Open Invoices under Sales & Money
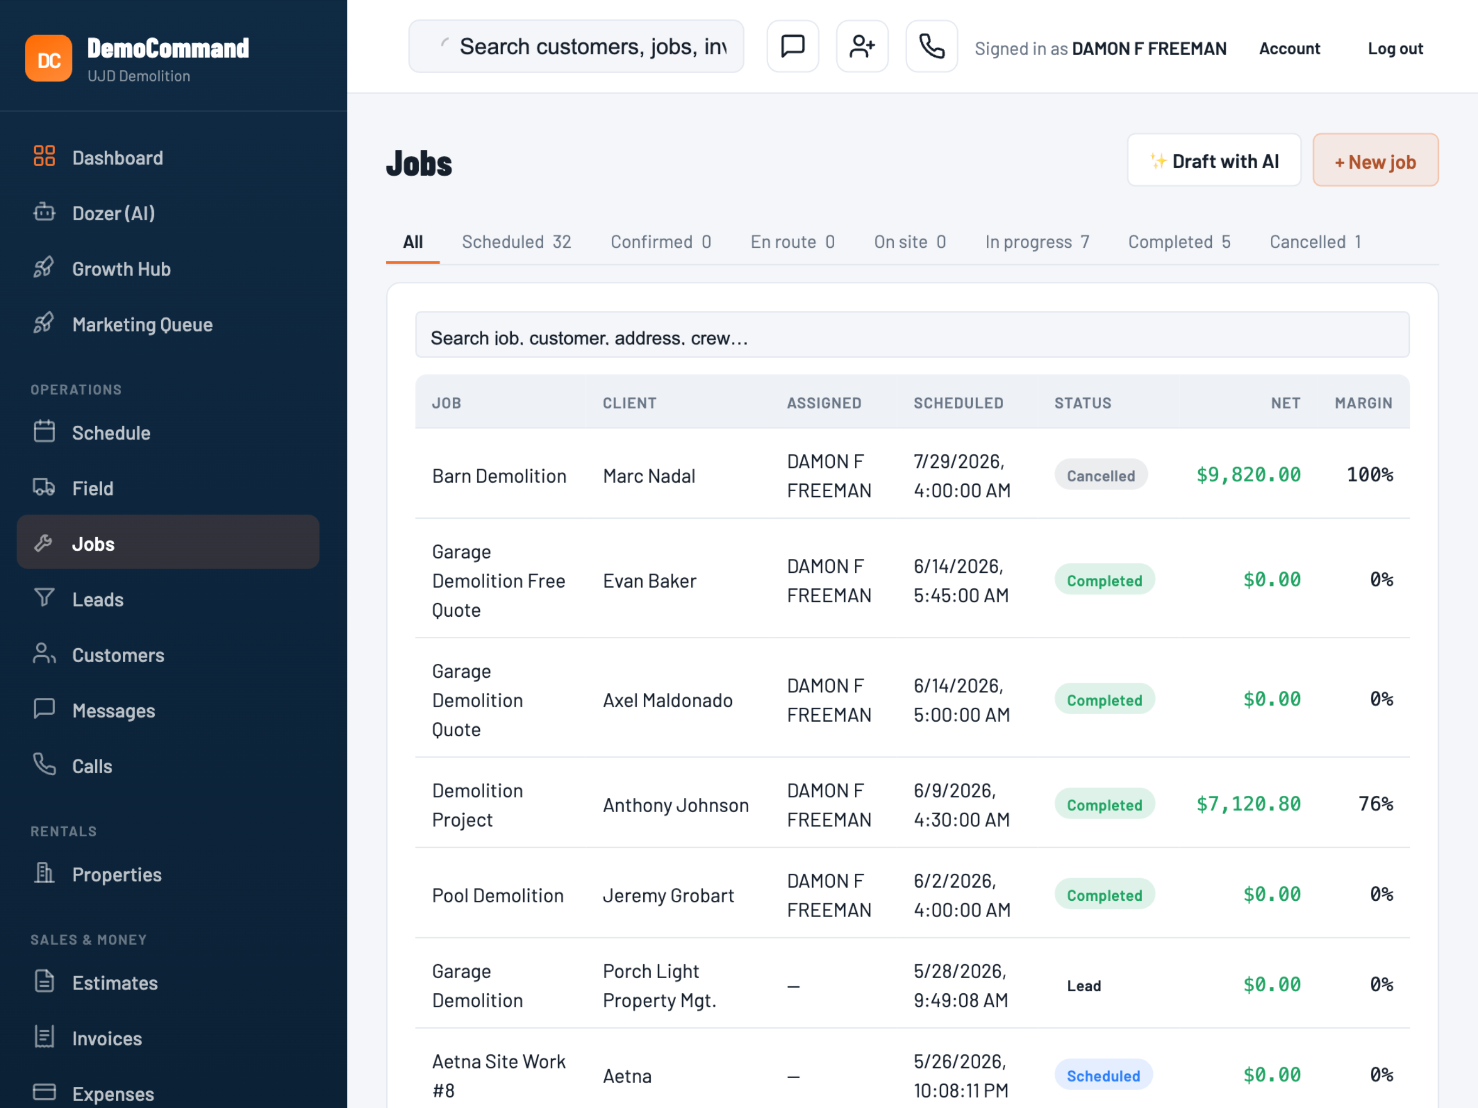Screen dimensions: 1478x1108 168,1038
